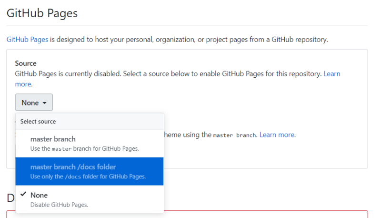The height and width of the screenshot is (218, 381).
Task: Choose master branch /docs folder option
Action: point(90,171)
